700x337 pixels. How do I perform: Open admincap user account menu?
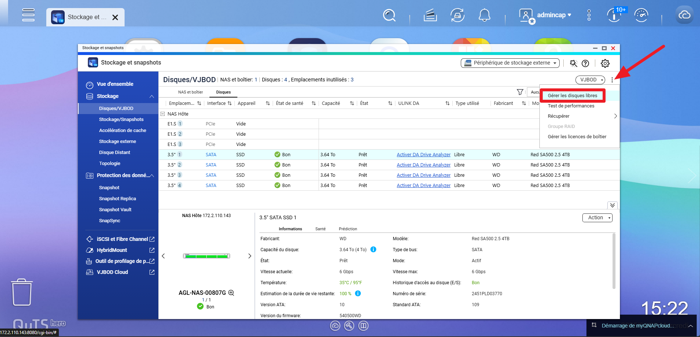pyautogui.click(x=545, y=15)
